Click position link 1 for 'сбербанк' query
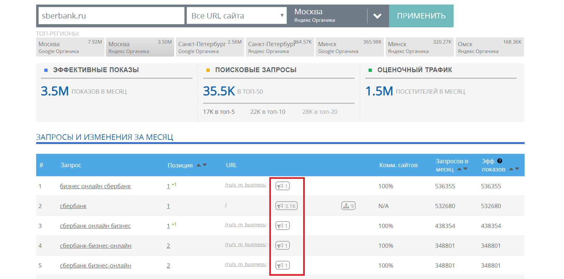 coord(168,206)
